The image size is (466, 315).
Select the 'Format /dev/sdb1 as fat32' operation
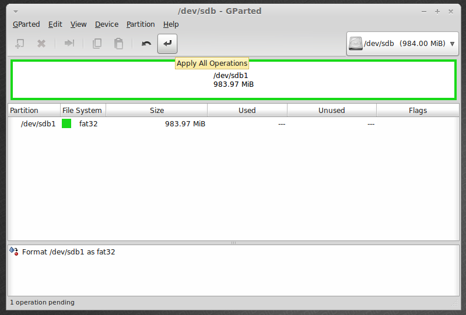[68, 252]
